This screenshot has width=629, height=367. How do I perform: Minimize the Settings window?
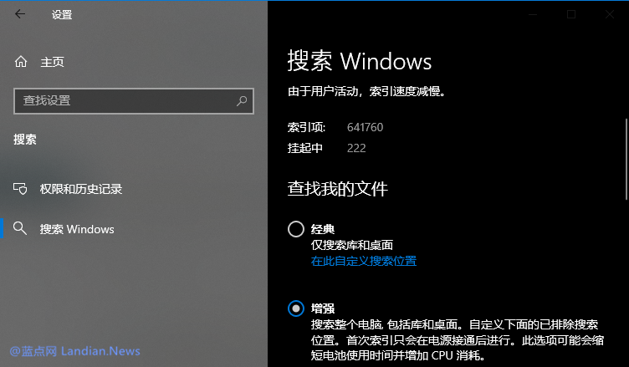[533, 14]
